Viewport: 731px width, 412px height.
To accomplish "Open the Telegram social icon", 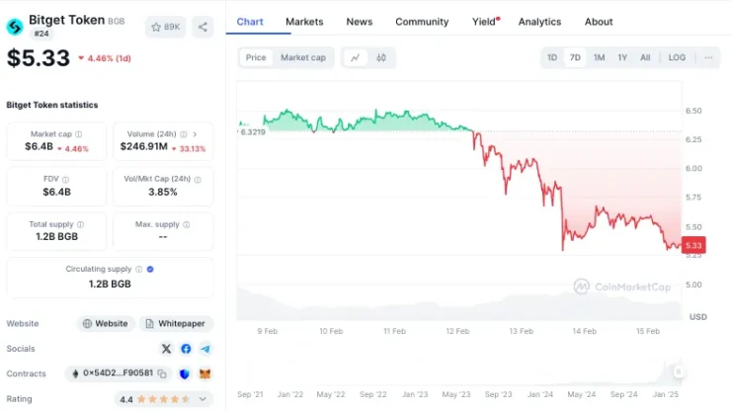I will [x=205, y=349].
